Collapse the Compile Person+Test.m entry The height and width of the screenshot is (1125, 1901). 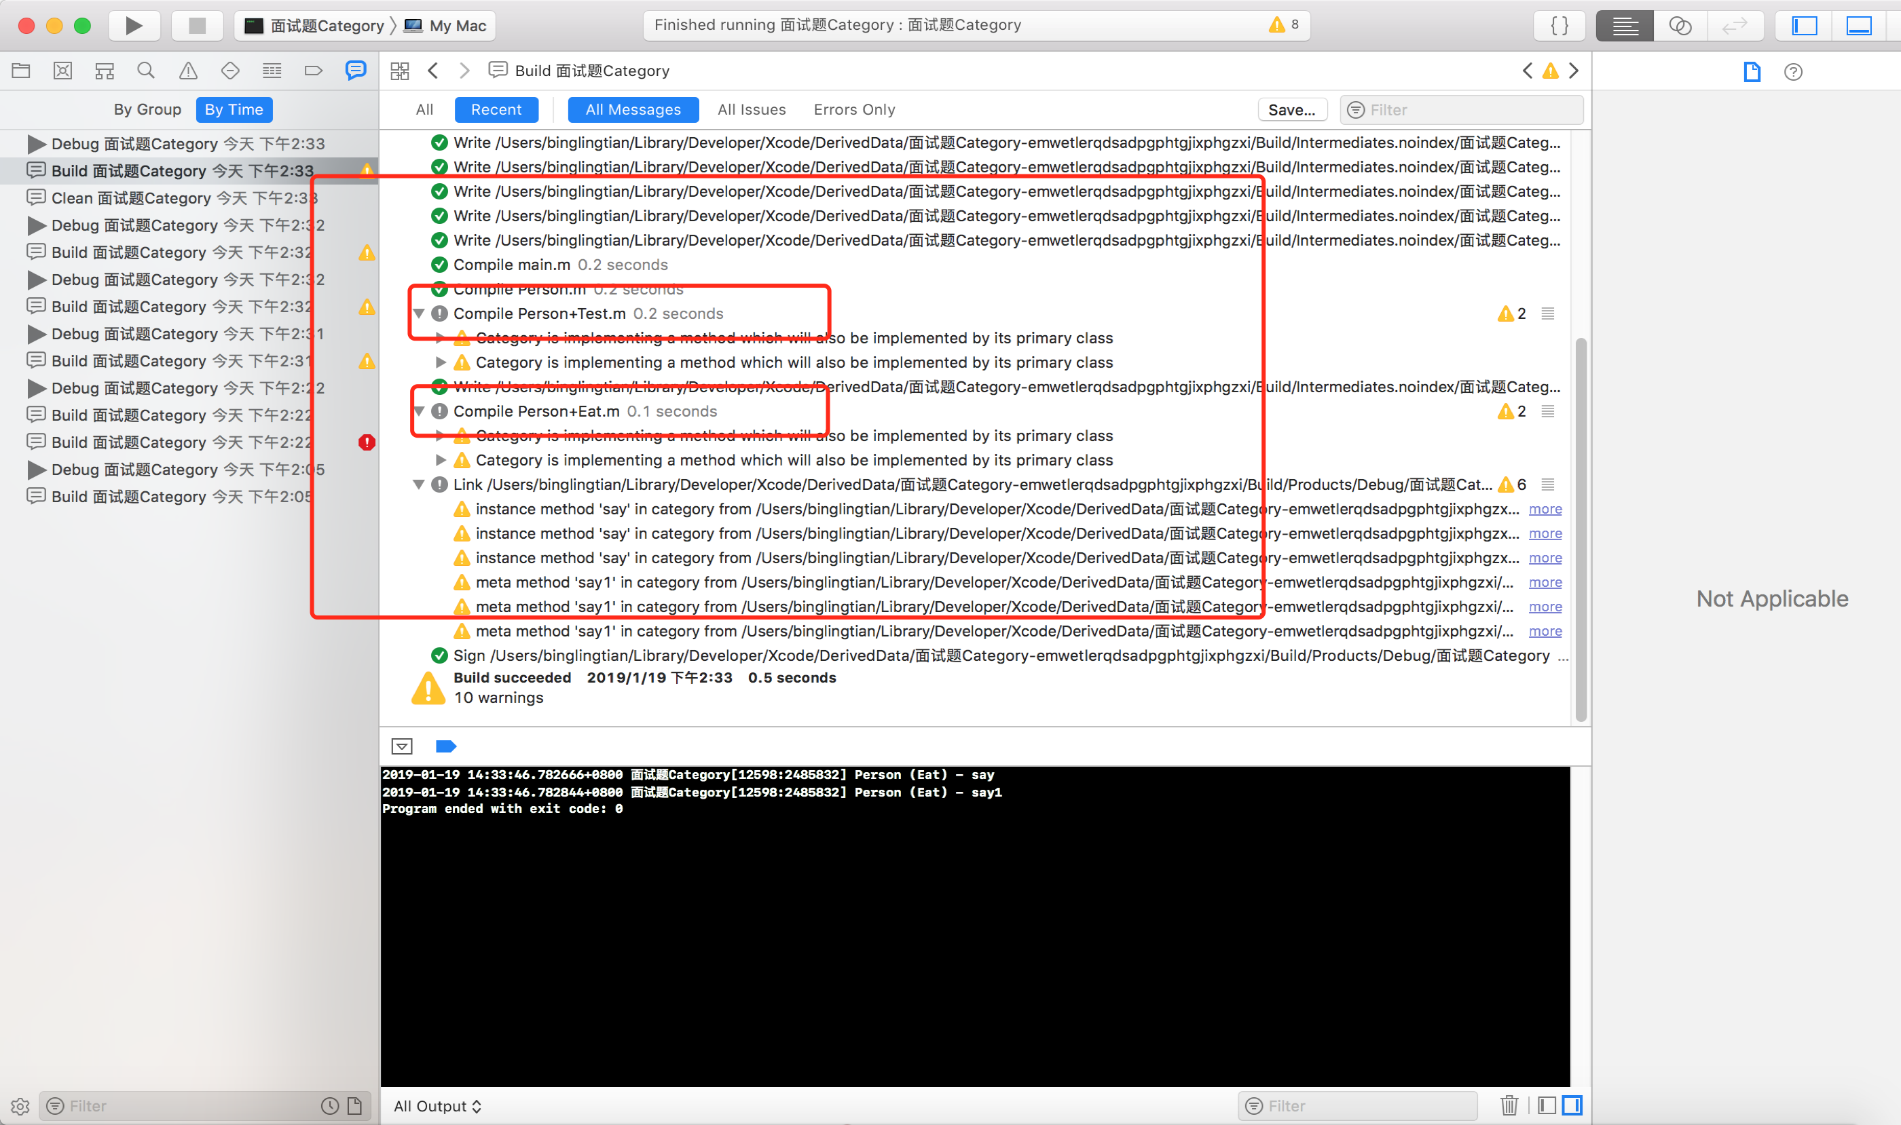pyautogui.click(x=419, y=313)
